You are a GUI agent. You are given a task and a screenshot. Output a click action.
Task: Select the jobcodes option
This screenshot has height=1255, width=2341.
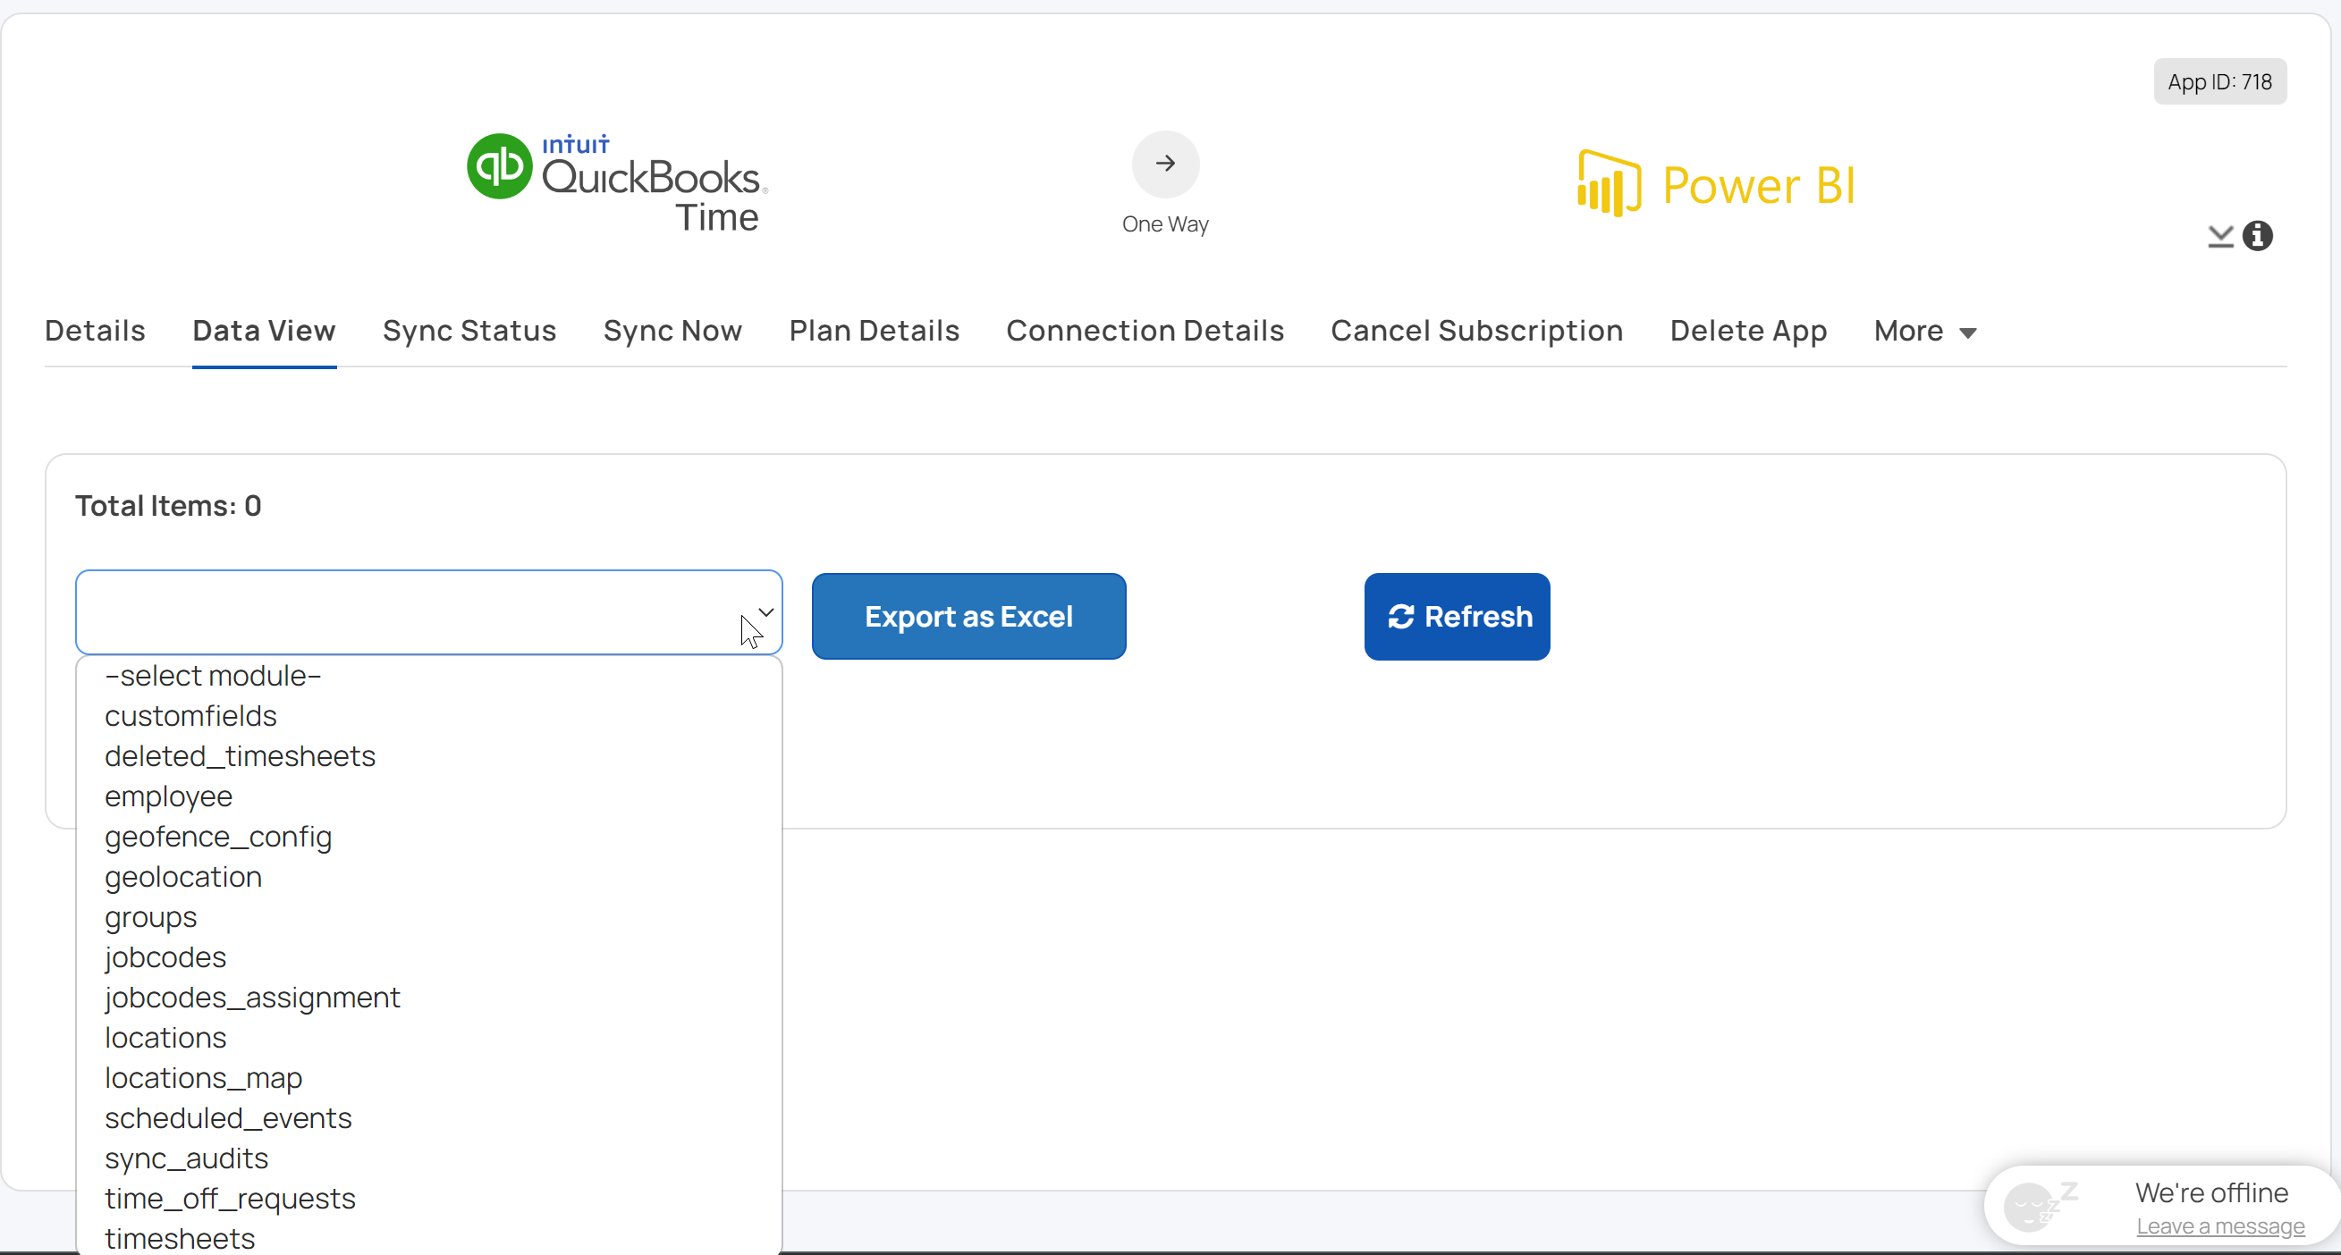pos(429,957)
